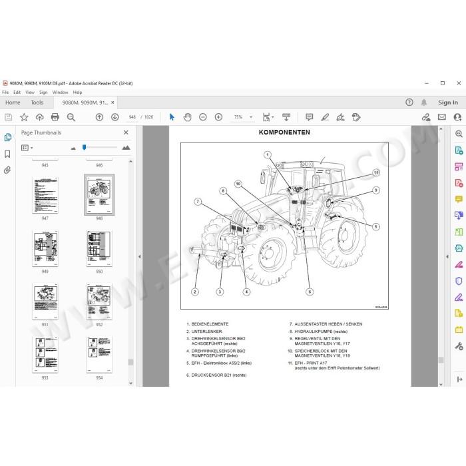Open Page Thumbnails panel icon
This screenshot has height=466, width=466.
pyautogui.click(x=8, y=137)
